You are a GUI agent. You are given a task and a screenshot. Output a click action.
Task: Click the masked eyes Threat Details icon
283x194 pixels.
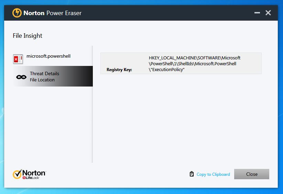pyautogui.click(x=21, y=77)
